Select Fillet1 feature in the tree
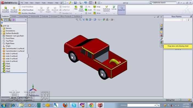 coord(8,64)
